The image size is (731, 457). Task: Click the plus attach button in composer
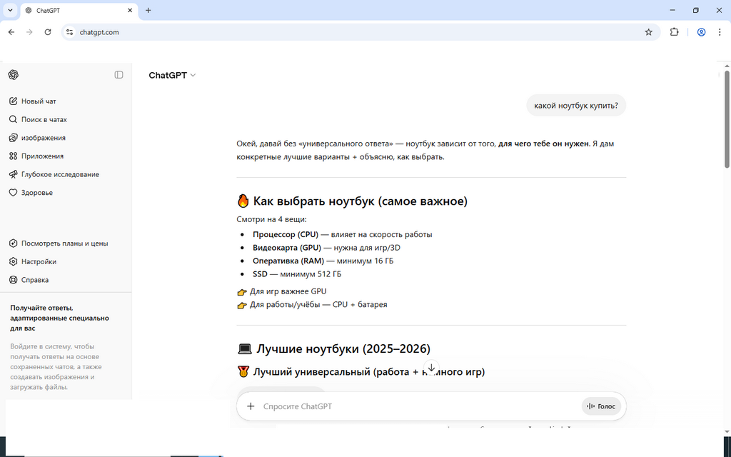click(251, 406)
